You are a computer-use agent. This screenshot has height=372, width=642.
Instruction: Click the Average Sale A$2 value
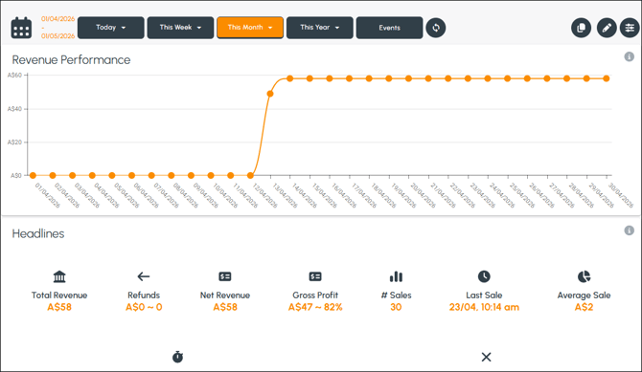584,307
